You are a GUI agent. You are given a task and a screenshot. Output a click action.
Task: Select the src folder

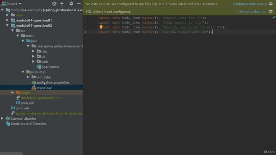pyautogui.click(x=23, y=31)
